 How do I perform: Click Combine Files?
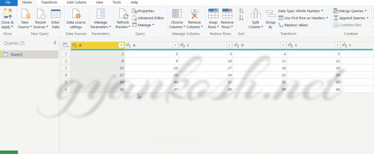click(347, 25)
